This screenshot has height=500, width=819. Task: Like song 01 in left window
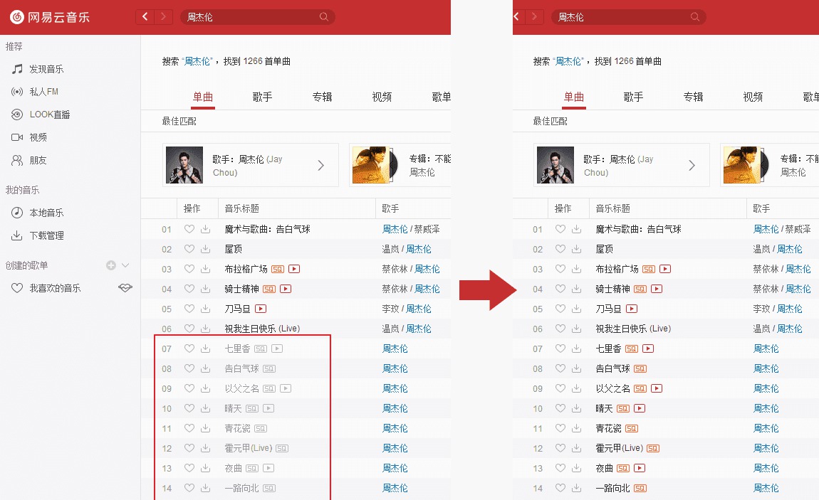coord(189,229)
